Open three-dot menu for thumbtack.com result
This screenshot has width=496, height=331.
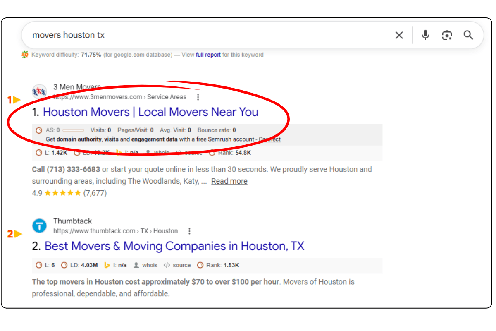[189, 231]
